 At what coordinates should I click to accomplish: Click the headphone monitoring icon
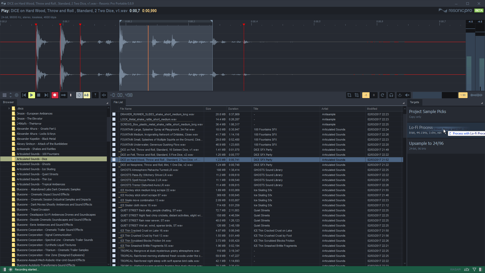pyautogui.click(x=391, y=95)
